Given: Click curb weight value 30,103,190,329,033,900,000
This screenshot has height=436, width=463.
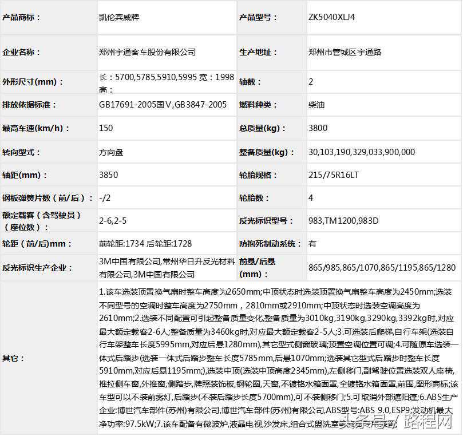Looking at the screenshot, I should (x=362, y=152).
